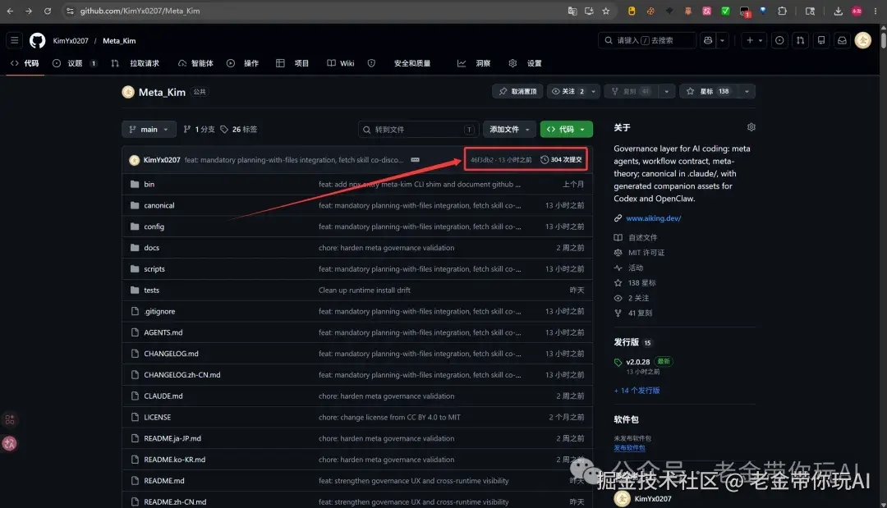
Task: Open the bin folder
Action: 149,184
